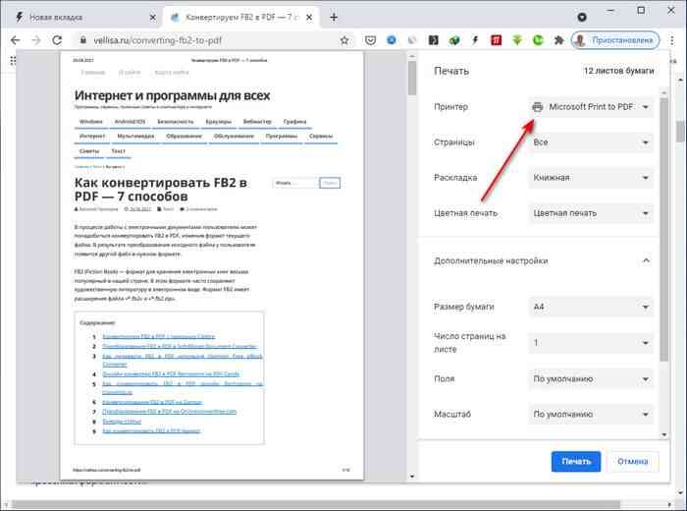
Task: Collapse the Дополнительные настройки section
Action: [x=646, y=261]
